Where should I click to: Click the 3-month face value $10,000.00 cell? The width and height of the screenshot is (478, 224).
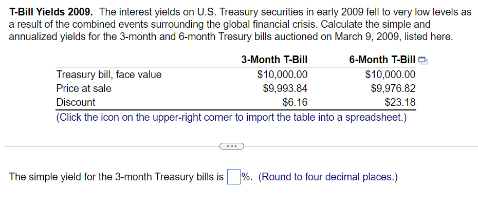click(x=283, y=74)
